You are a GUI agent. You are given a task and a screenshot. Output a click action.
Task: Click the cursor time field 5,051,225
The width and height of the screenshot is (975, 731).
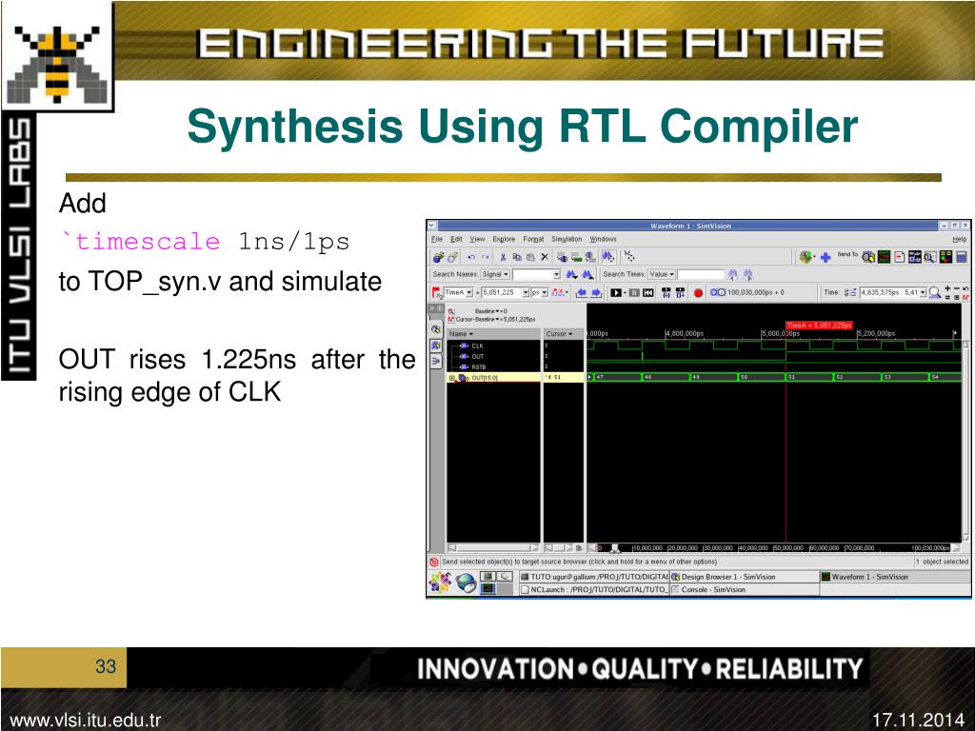502,292
